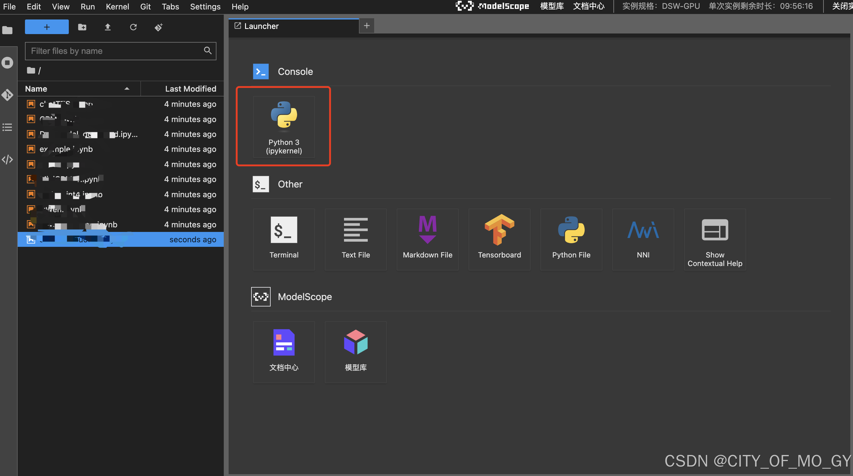Click the search magnifier in filter box
The width and height of the screenshot is (853, 476).
pos(208,51)
